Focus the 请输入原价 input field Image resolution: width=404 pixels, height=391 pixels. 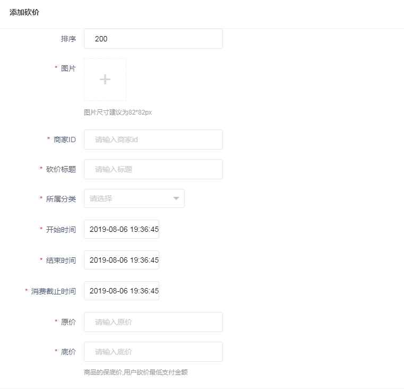(x=153, y=322)
